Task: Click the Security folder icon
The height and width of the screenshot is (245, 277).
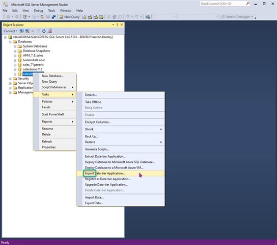Action: [15, 79]
